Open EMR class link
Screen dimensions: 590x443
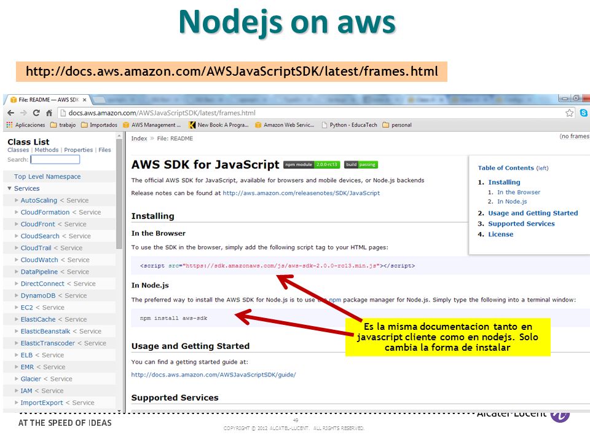click(27, 367)
